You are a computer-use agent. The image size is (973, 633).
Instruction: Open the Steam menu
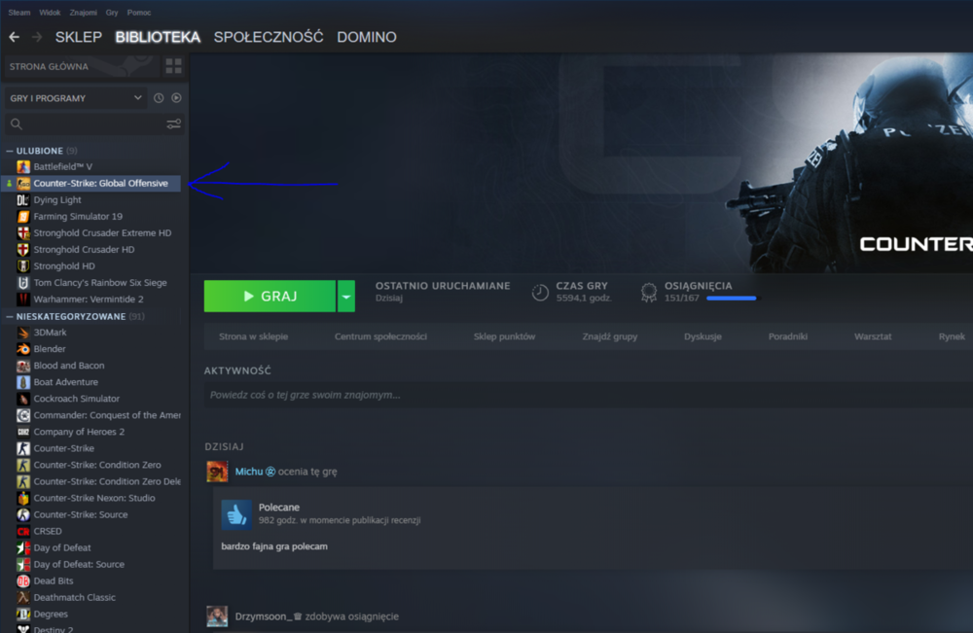point(19,13)
